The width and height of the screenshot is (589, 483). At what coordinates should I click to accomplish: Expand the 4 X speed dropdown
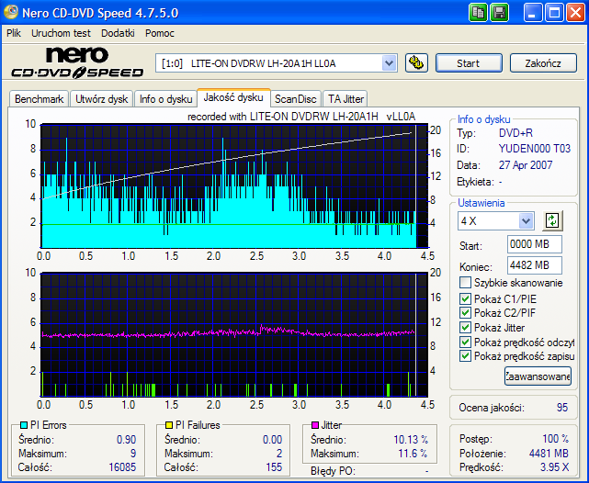point(526,221)
